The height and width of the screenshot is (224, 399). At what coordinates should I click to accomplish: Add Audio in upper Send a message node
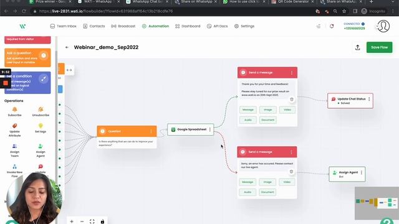point(248,120)
